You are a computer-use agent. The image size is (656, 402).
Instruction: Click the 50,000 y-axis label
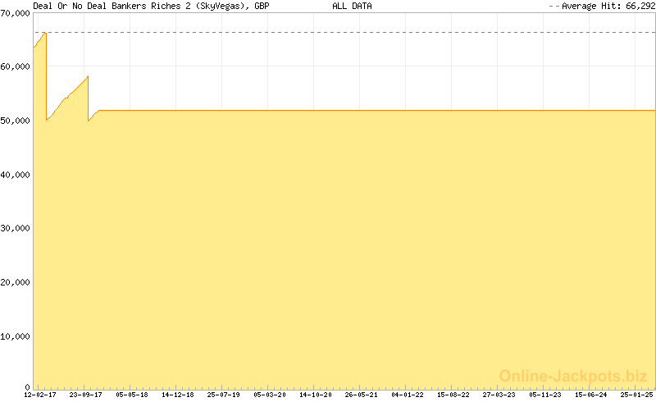pyautogui.click(x=16, y=121)
